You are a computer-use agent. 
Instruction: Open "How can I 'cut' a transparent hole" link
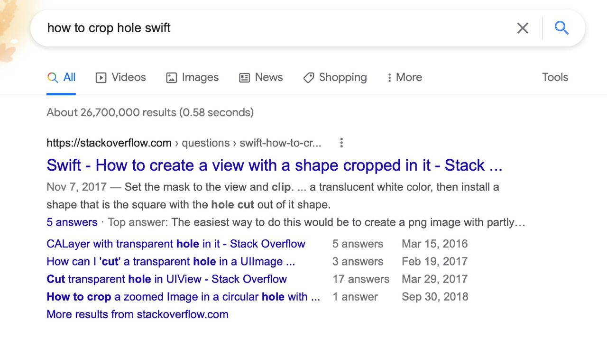point(170,262)
